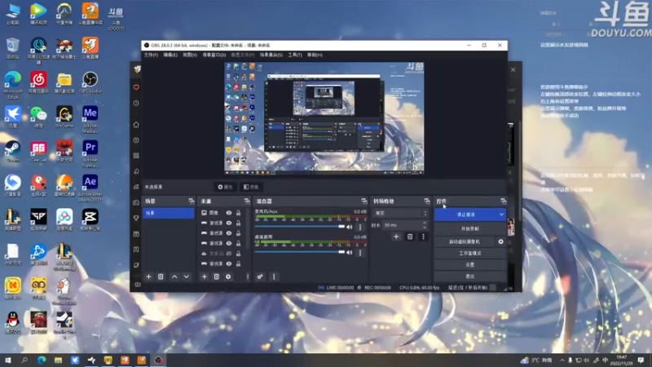Click the 属性 properties button above scenes
The image size is (652, 367).
pos(225,188)
